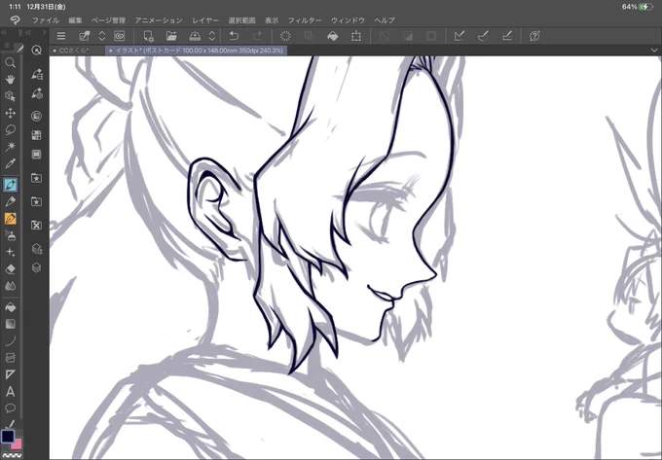
Task: Open the ページ管理 menu
Action: pos(108,20)
